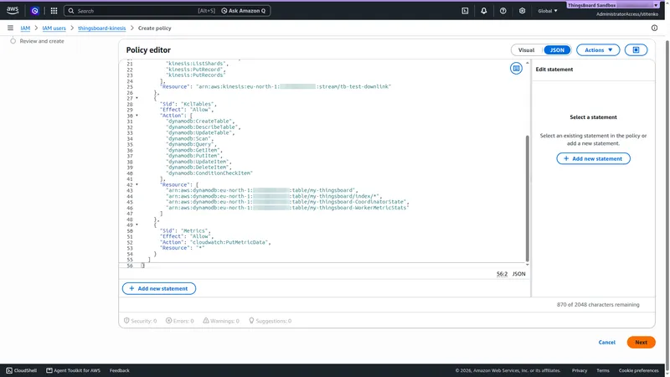670x377 pixels.
Task: Open the Privacy footer link
Action: pyautogui.click(x=580, y=370)
